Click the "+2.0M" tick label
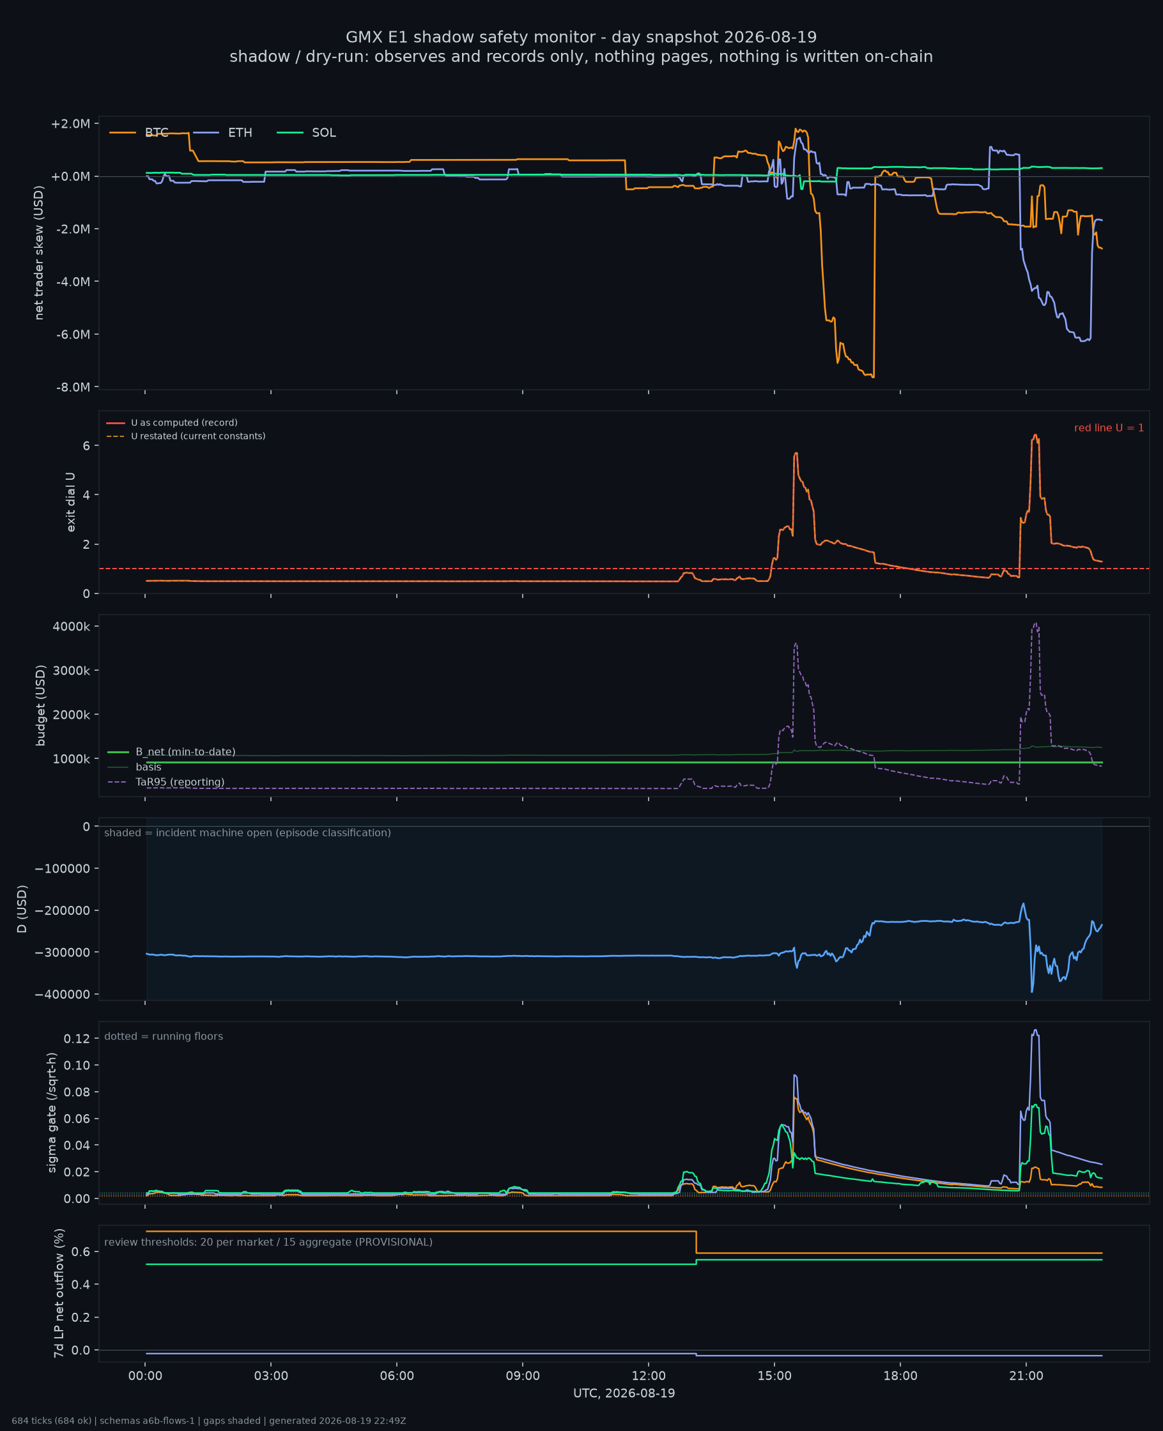 pyautogui.click(x=70, y=124)
